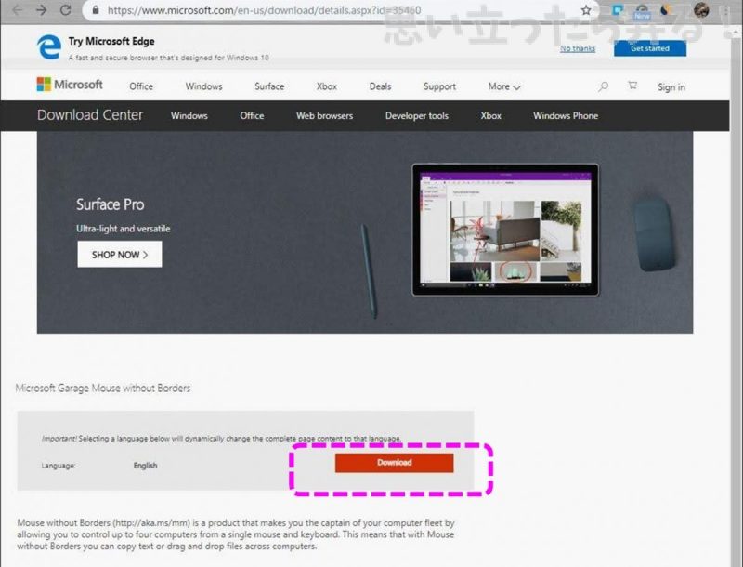Open Xbox in the top navigation
The width and height of the screenshot is (743, 567).
327,86
